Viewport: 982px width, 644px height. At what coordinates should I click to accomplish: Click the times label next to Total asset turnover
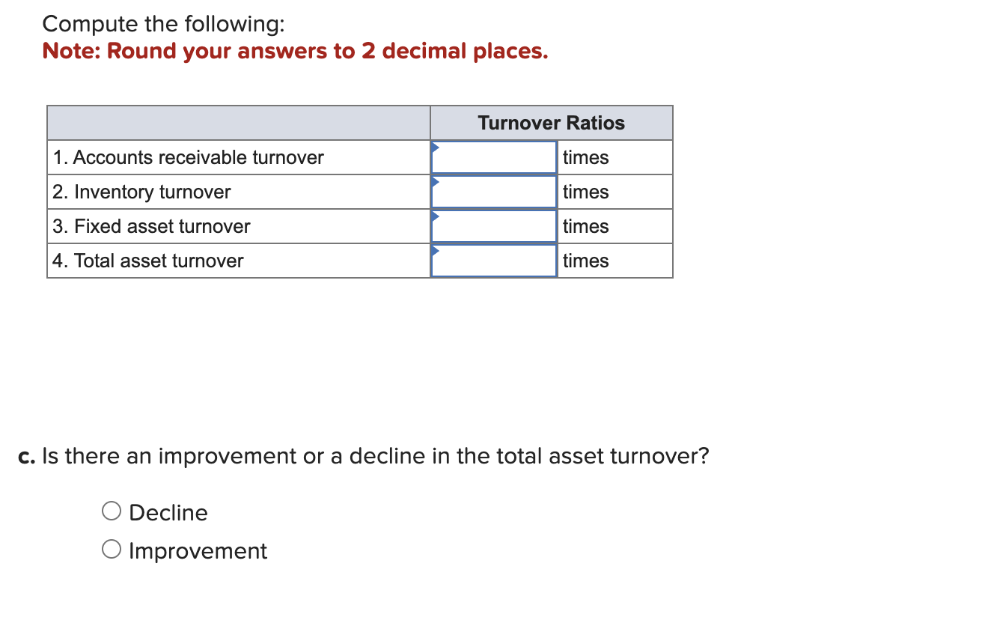pos(586,261)
